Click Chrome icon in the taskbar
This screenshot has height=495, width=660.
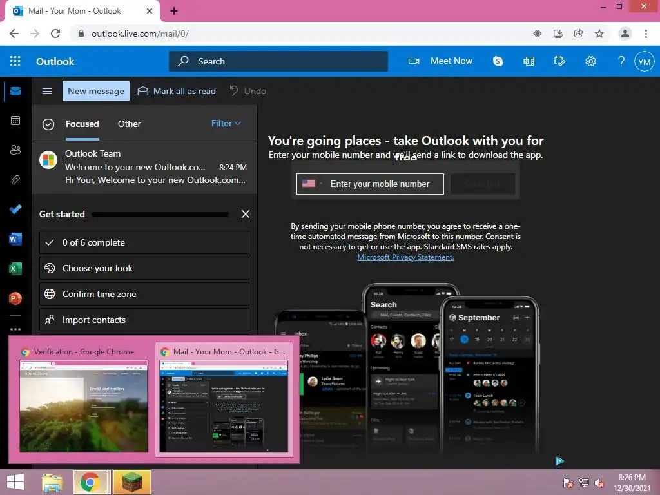[90, 482]
